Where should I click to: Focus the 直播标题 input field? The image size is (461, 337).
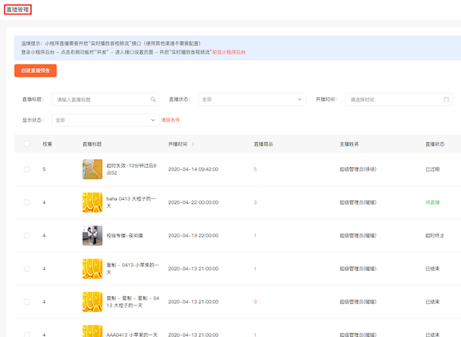pos(106,99)
